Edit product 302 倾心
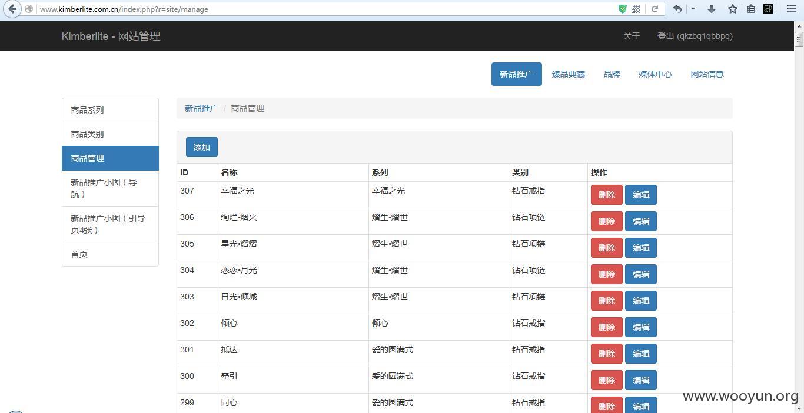 pos(641,327)
